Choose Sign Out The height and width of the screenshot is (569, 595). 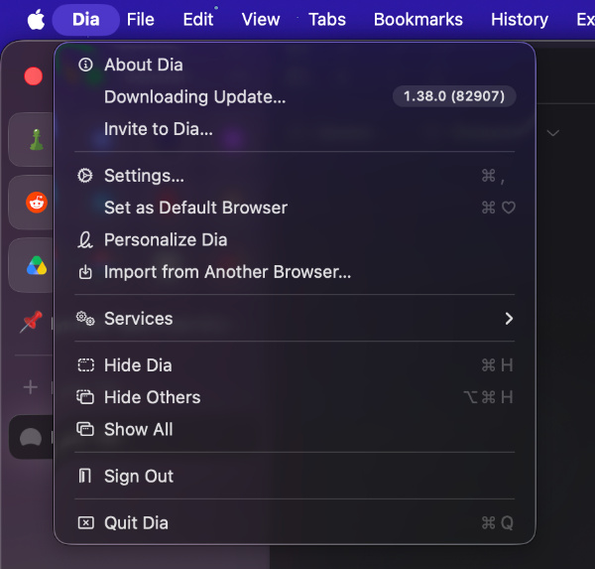pos(295,477)
